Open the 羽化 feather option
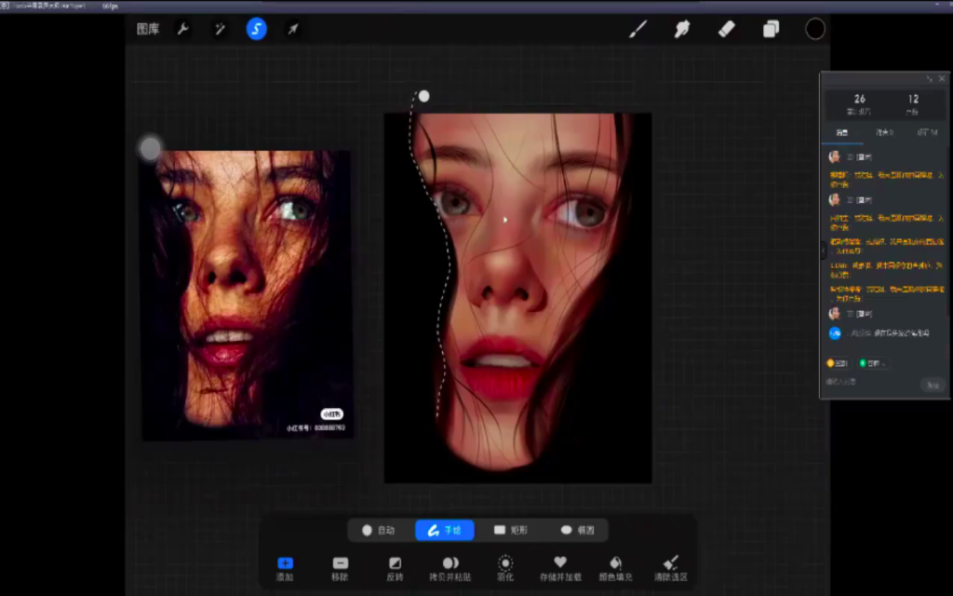Viewport: 953px width, 596px height. (x=505, y=568)
